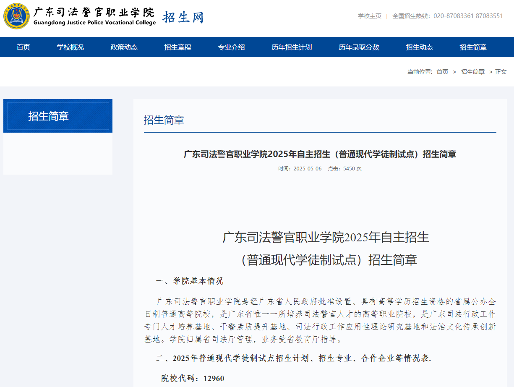The width and height of the screenshot is (514, 387).
Task: Click the 招生网 site title graphic
Action: 183,18
